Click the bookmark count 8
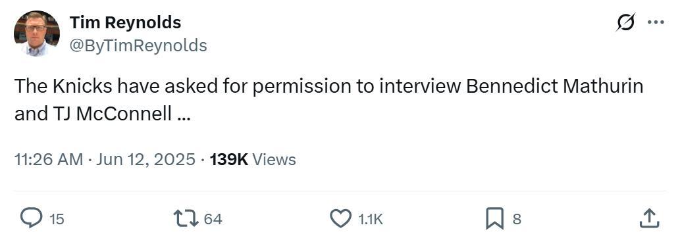The width and height of the screenshot is (680, 244). click(517, 219)
